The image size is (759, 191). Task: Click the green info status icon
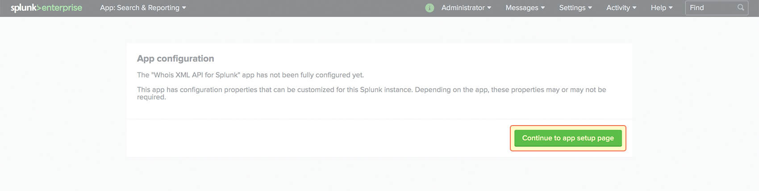coord(430,8)
